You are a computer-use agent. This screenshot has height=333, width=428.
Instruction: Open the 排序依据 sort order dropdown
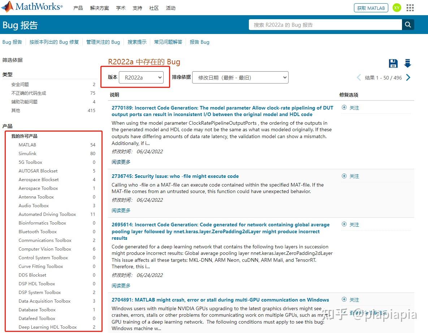coord(240,78)
